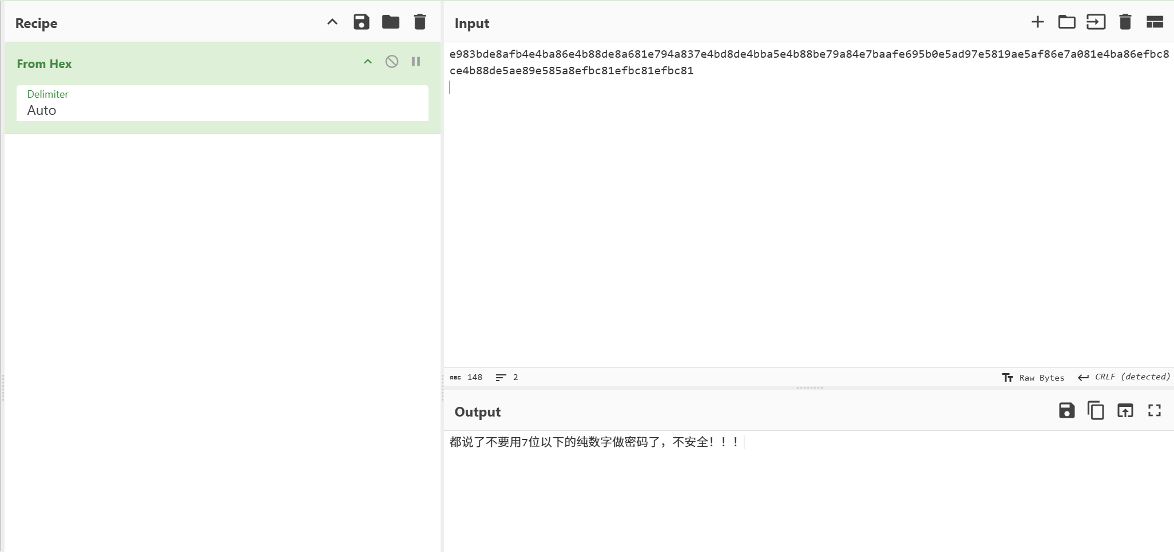Clear input and output

(1125, 22)
